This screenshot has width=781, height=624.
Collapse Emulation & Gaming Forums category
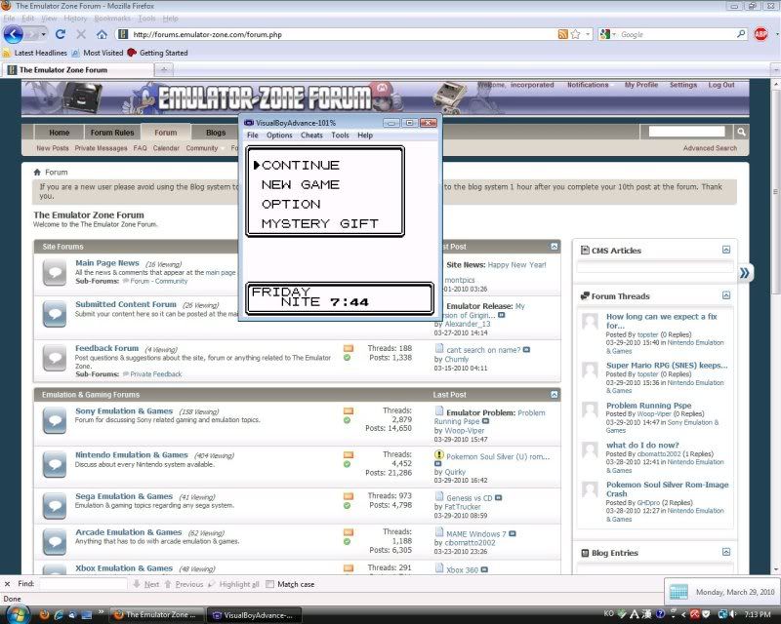[555, 395]
